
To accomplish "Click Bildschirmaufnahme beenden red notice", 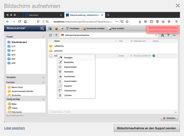I will [x=163, y=29].
